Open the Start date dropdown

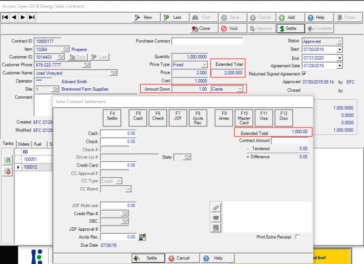(x=339, y=49)
